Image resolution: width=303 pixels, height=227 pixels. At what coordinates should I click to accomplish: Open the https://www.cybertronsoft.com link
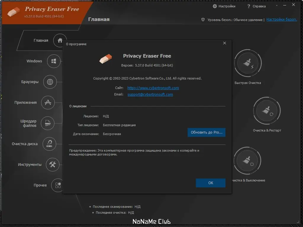coord(153,88)
